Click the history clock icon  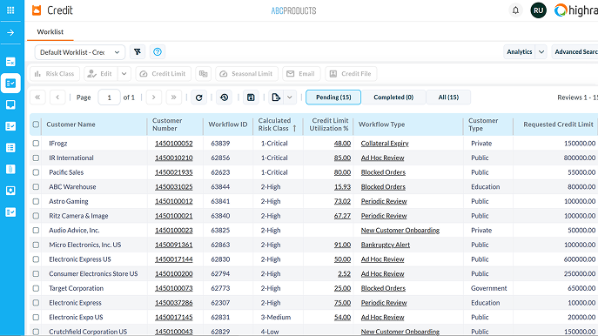[225, 97]
